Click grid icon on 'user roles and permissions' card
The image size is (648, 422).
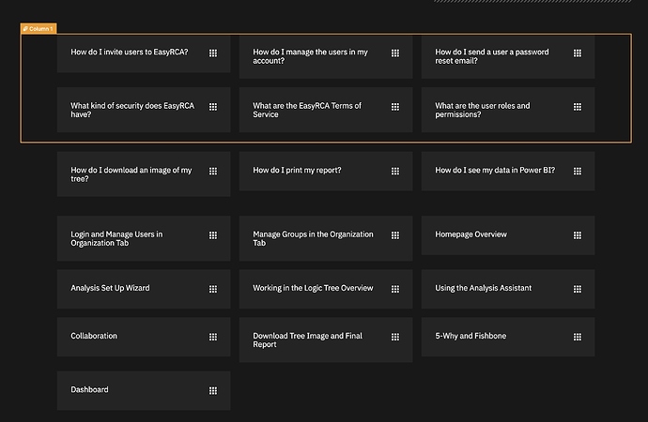578,108
